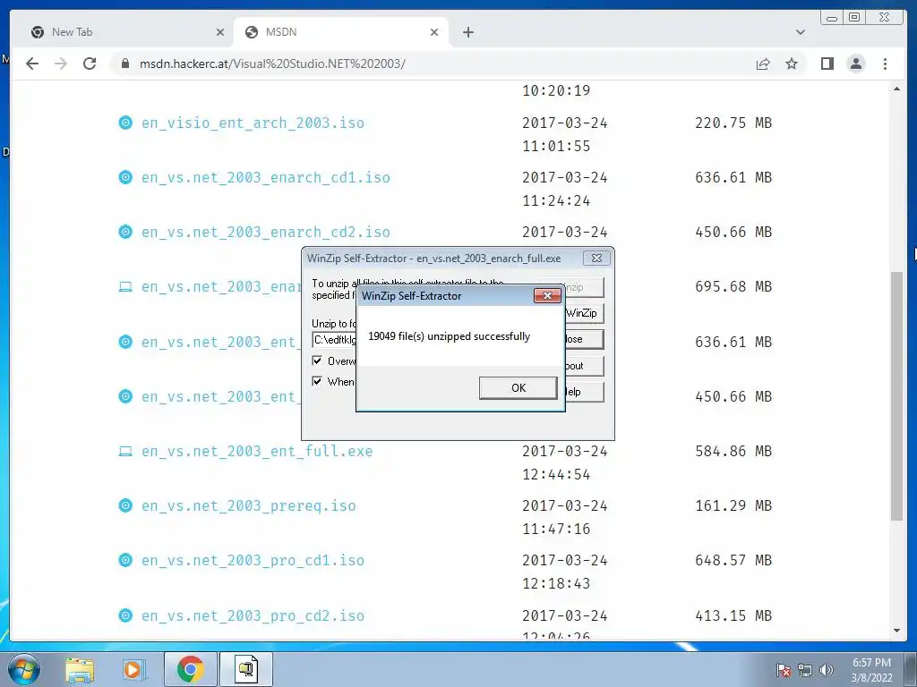The height and width of the screenshot is (687, 917).
Task: Click the 584.86 MB size text
Action: pyautogui.click(x=733, y=451)
